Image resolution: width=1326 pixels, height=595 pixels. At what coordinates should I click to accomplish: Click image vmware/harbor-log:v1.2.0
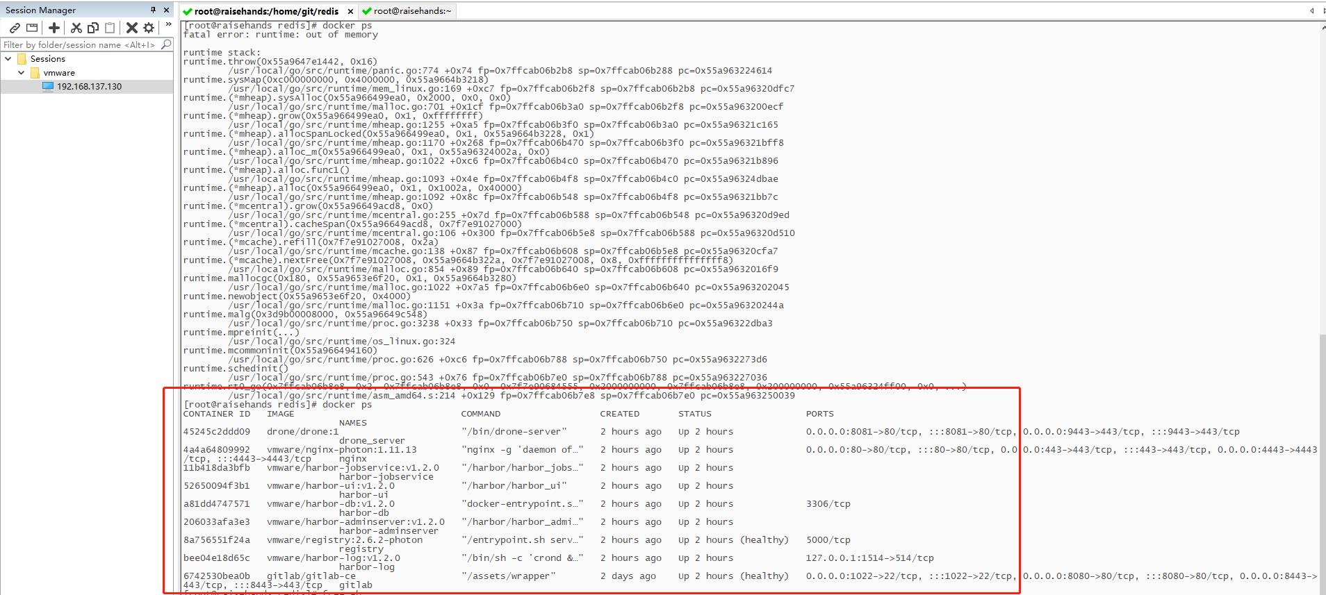333,558
